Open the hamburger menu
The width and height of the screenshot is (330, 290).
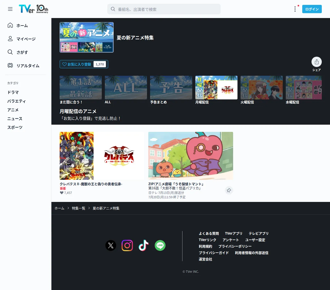[x=10, y=9]
